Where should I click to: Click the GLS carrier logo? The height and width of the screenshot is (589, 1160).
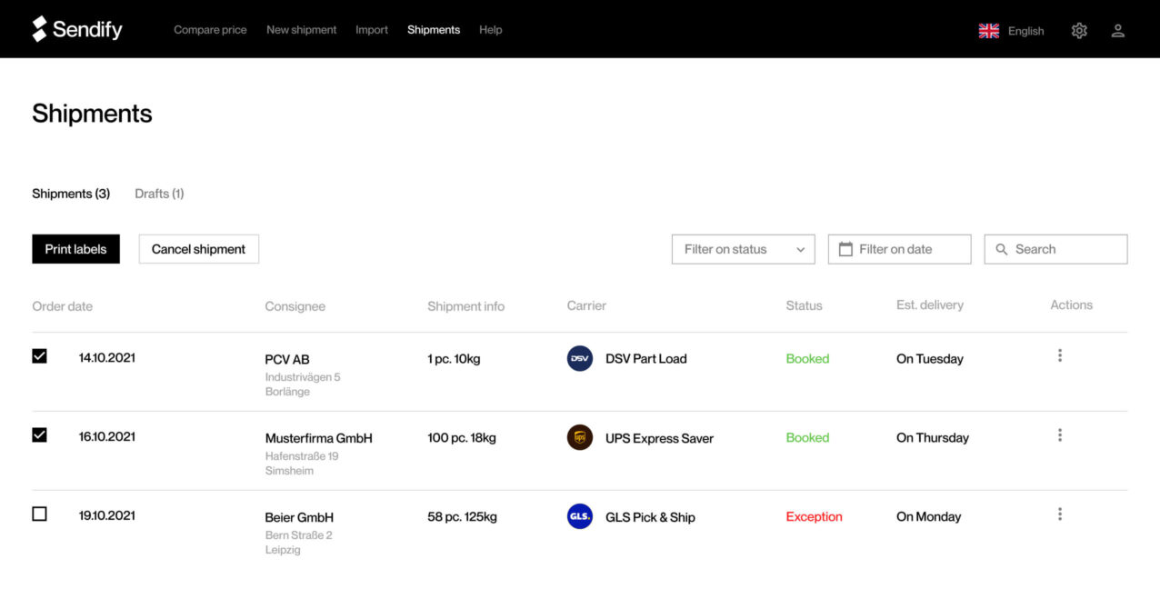(x=580, y=516)
